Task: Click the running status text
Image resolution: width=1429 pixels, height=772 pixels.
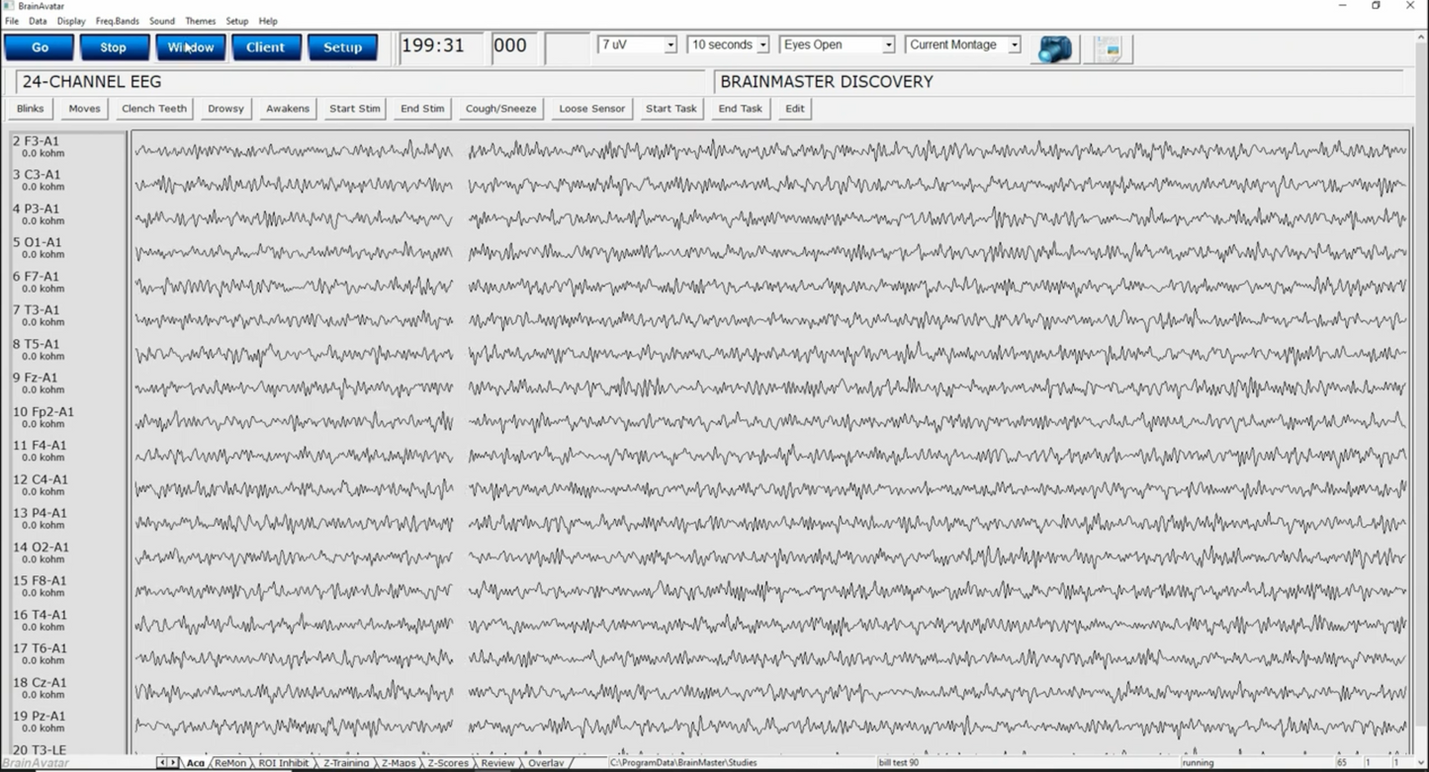Action: 1198,763
